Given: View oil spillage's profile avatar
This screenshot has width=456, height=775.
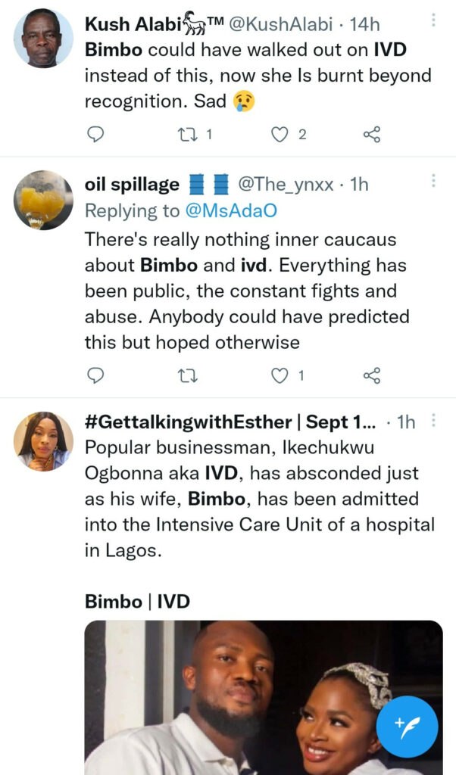Looking at the screenshot, I should pyautogui.click(x=43, y=201).
